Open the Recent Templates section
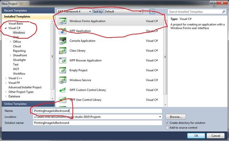Image resolution: width=229 pixels, height=141 pixels. point(28,11)
